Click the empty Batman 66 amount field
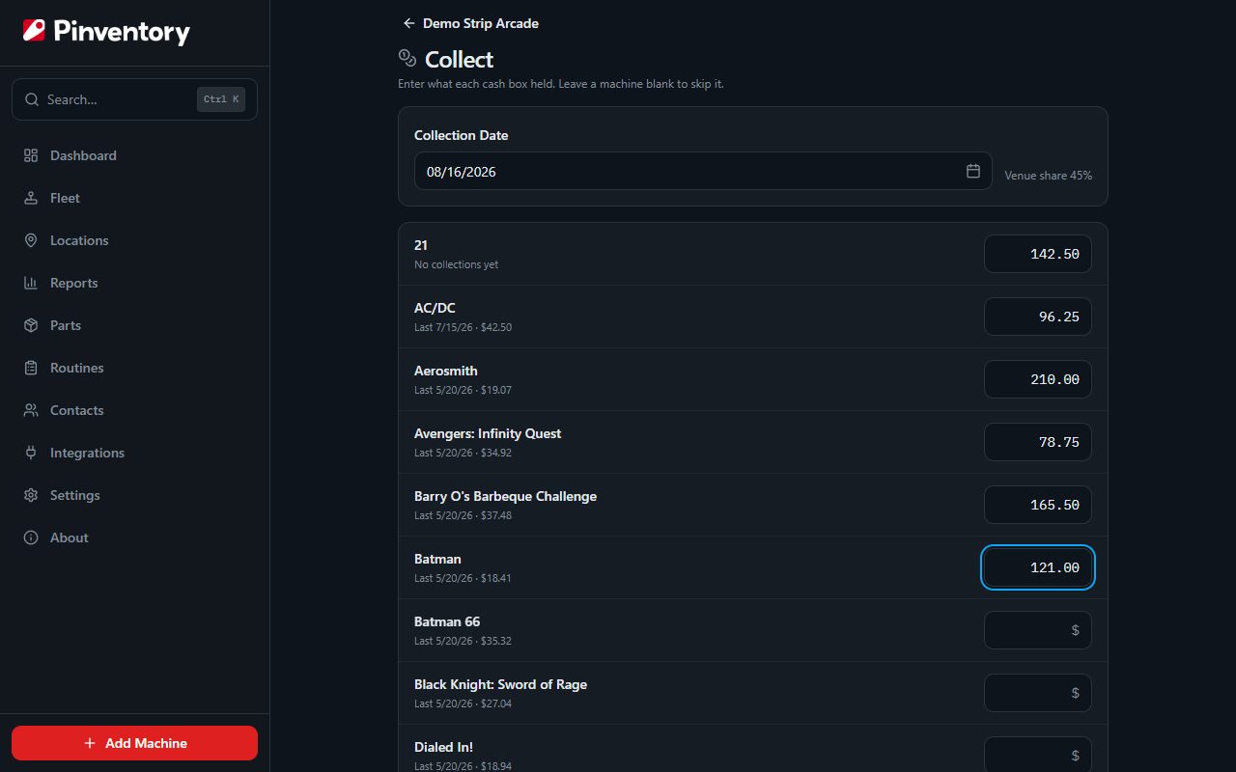Viewport: 1236px width, 772px height. tap(1038, 630)
